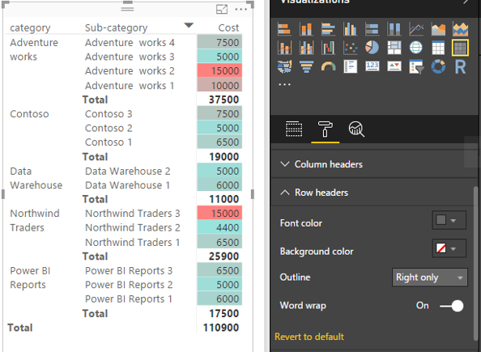Click the sort arrow beside Sub-category

click(189, 25)
